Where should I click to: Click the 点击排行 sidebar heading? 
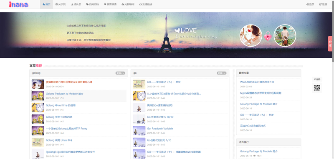[x=244, y=142]
